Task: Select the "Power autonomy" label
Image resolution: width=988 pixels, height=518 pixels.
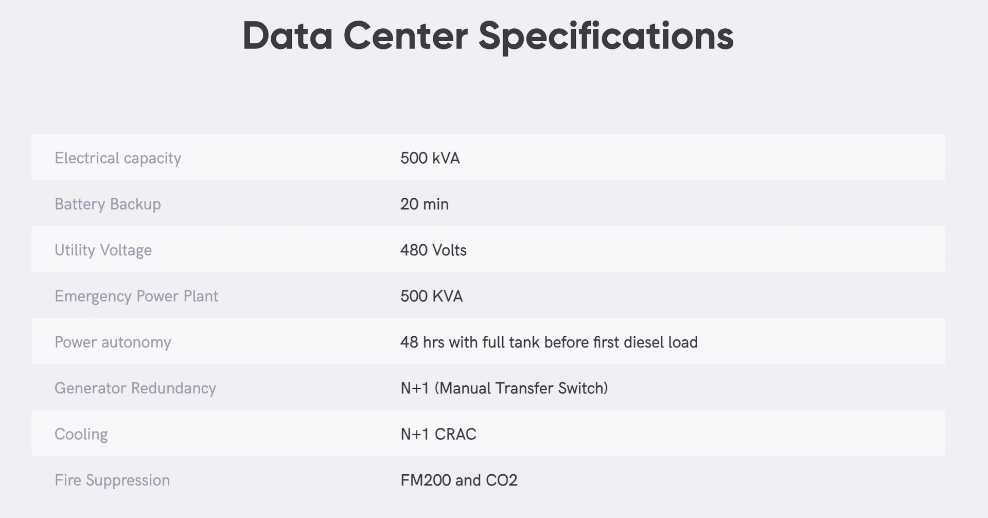Action: [113, 342]
